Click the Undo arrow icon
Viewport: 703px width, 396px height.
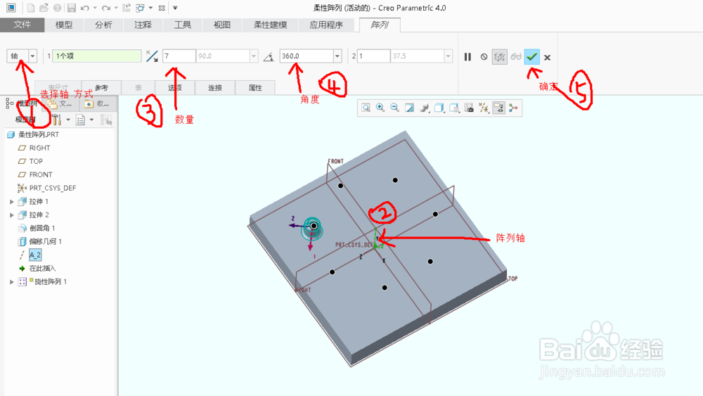(85, 8)
